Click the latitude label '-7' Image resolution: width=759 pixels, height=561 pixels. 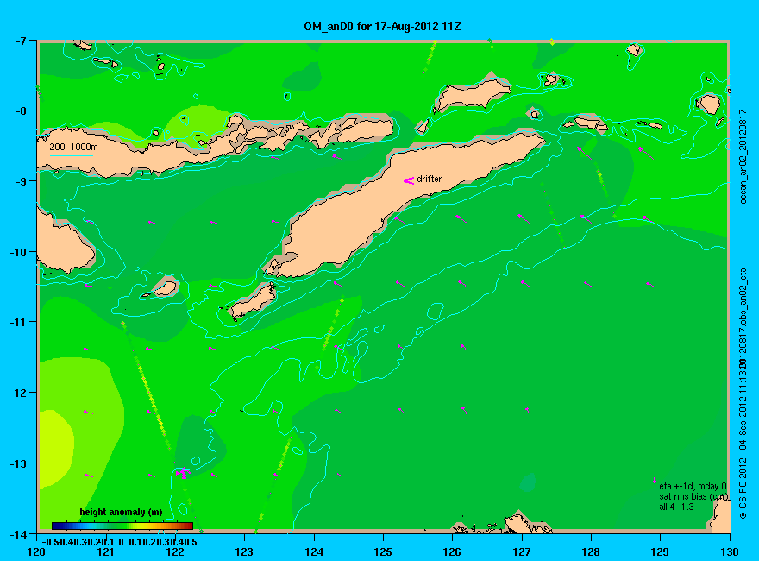(20, 41)
